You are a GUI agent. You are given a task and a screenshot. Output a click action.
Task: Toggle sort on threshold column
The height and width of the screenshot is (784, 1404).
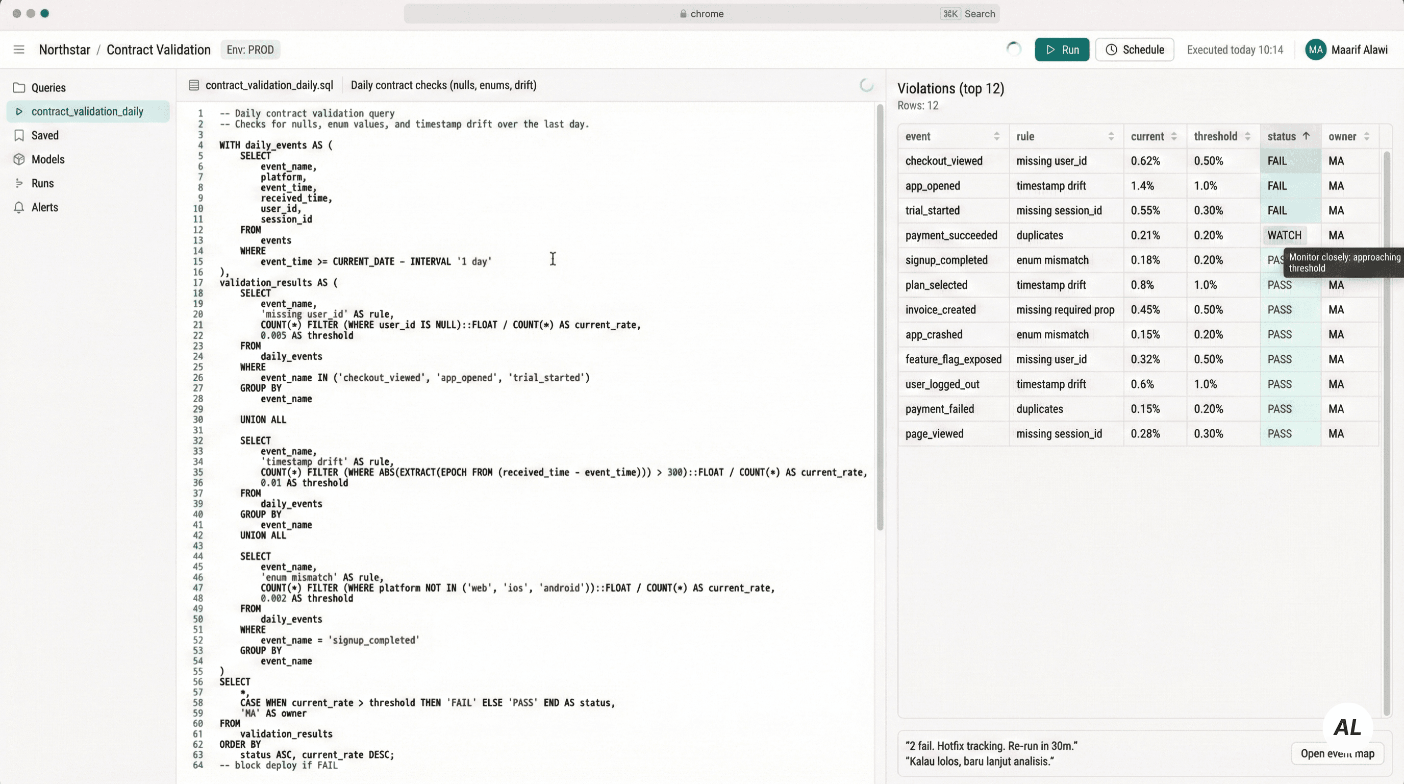1247,136
